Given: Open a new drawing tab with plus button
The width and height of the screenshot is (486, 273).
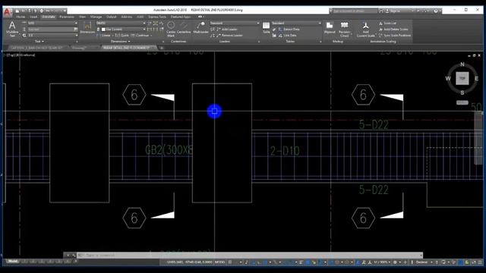Looking at the screenshot, I should (162, 48).
